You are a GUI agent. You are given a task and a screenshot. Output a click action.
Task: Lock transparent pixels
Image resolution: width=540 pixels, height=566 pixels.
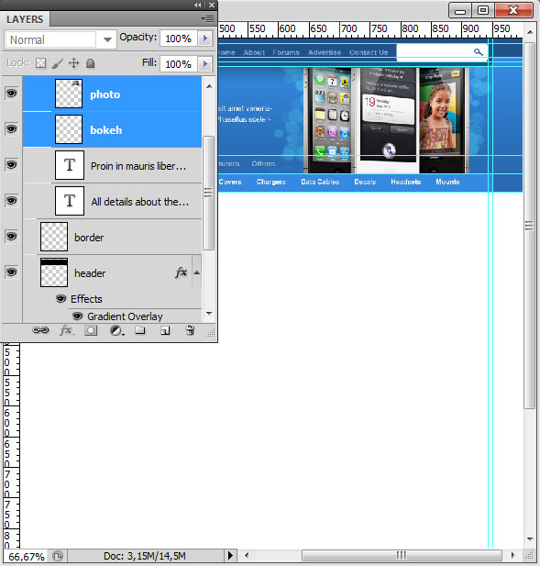[40, 63]
